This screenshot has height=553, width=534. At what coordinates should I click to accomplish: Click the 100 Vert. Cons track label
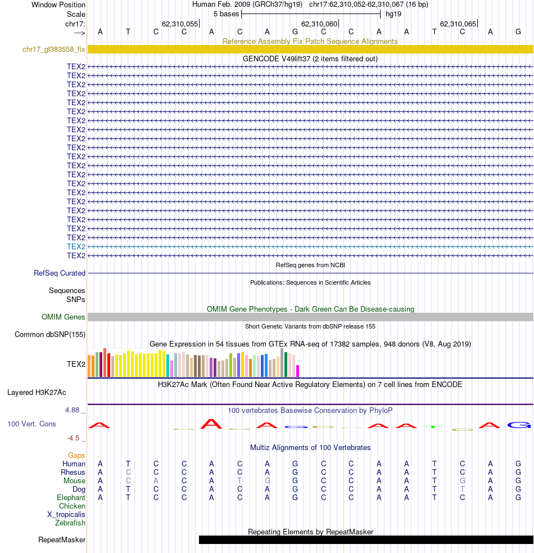(x=31, y=424)
